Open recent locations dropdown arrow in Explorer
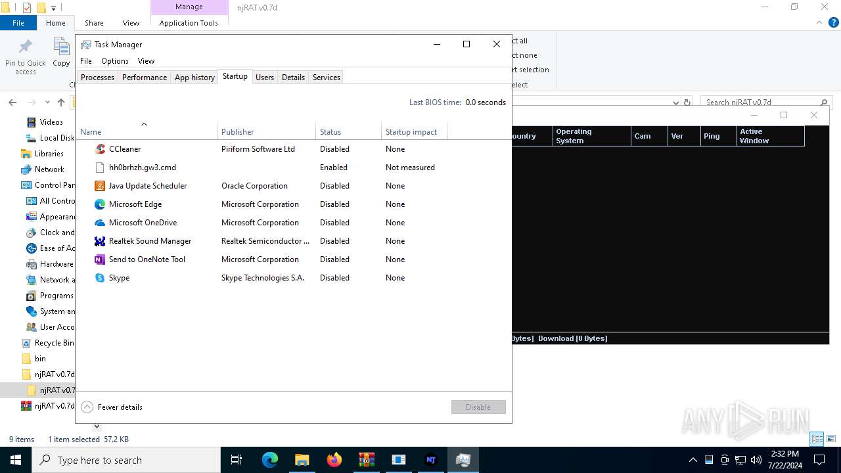This screenshot has width=841, height=473. click(x=47, y=102)
